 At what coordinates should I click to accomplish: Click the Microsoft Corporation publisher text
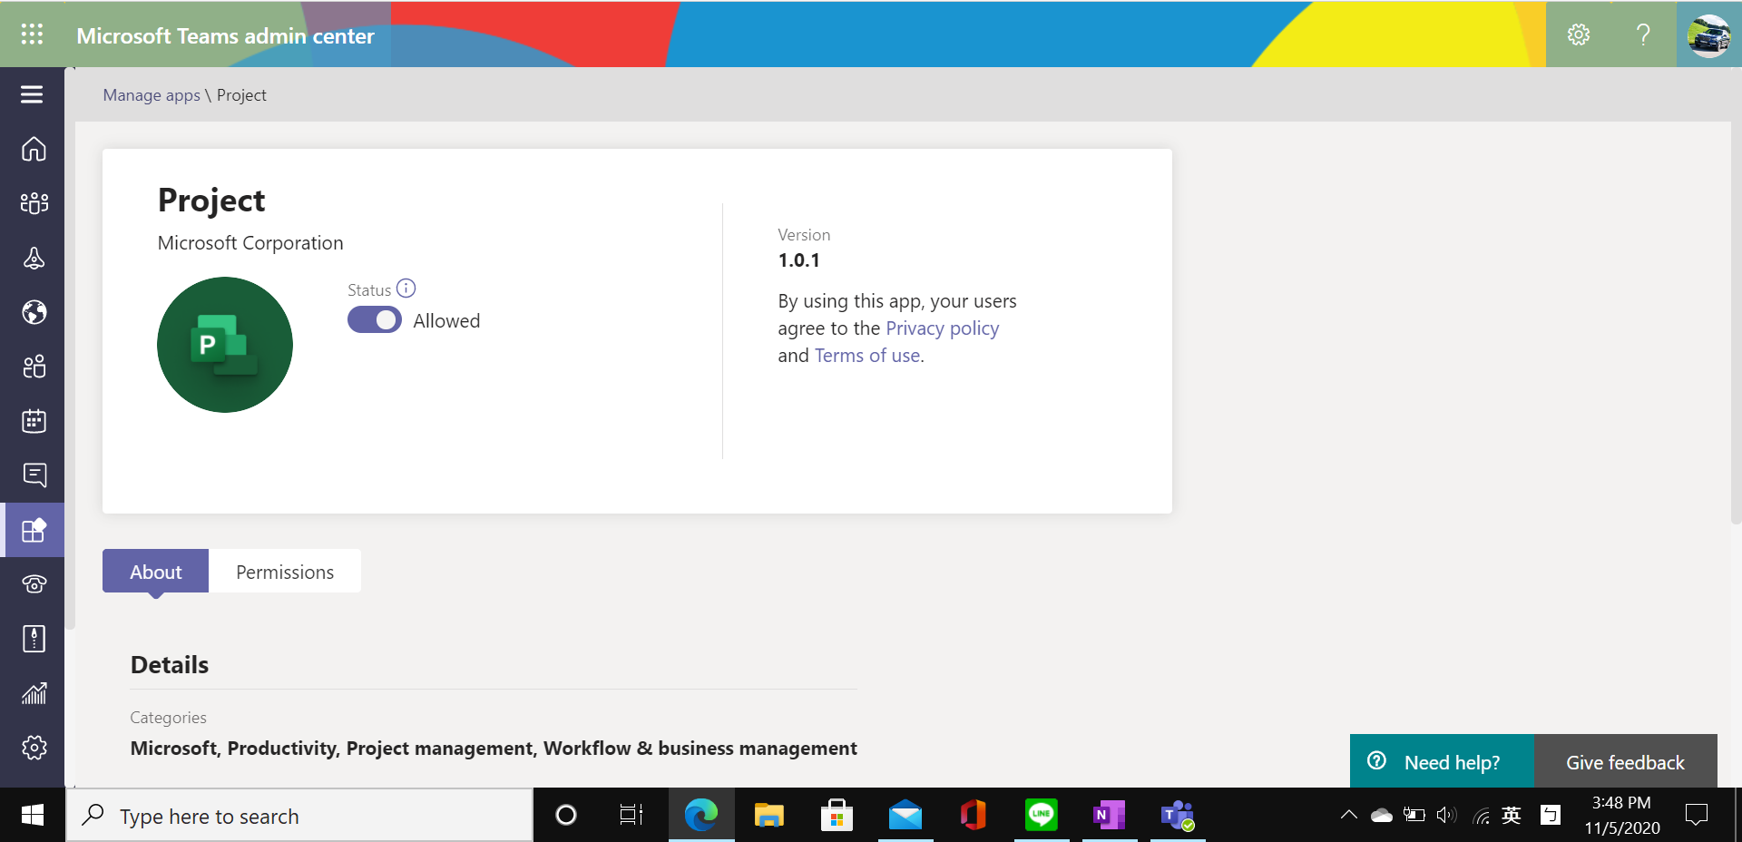click(x=250, y=243)
